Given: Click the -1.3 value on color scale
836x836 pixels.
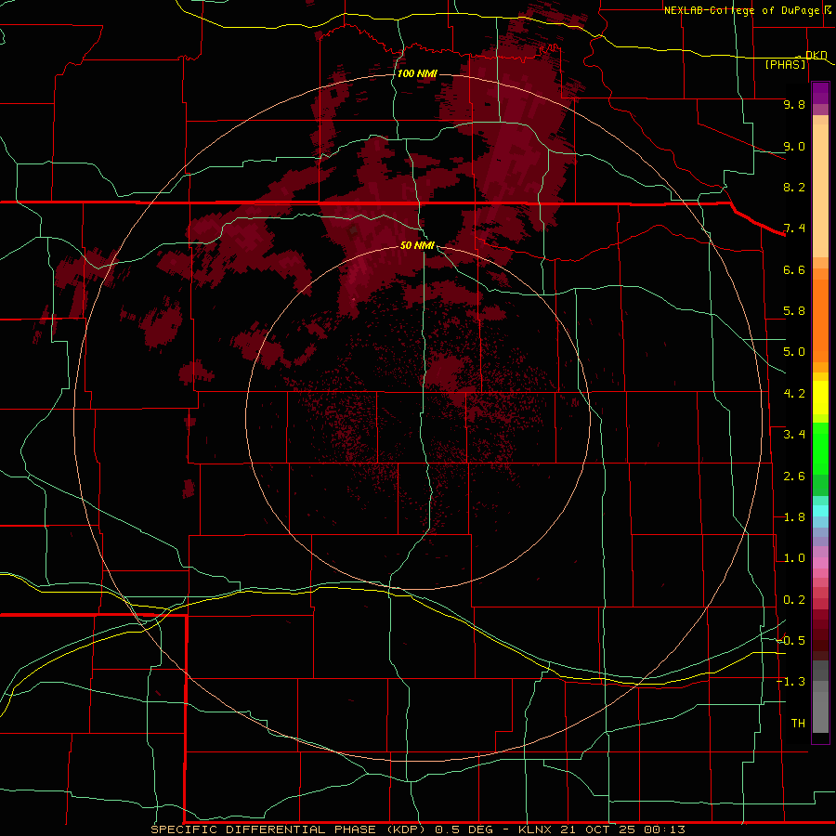Looking at the screenshot, I should click(x=791, y=682).
